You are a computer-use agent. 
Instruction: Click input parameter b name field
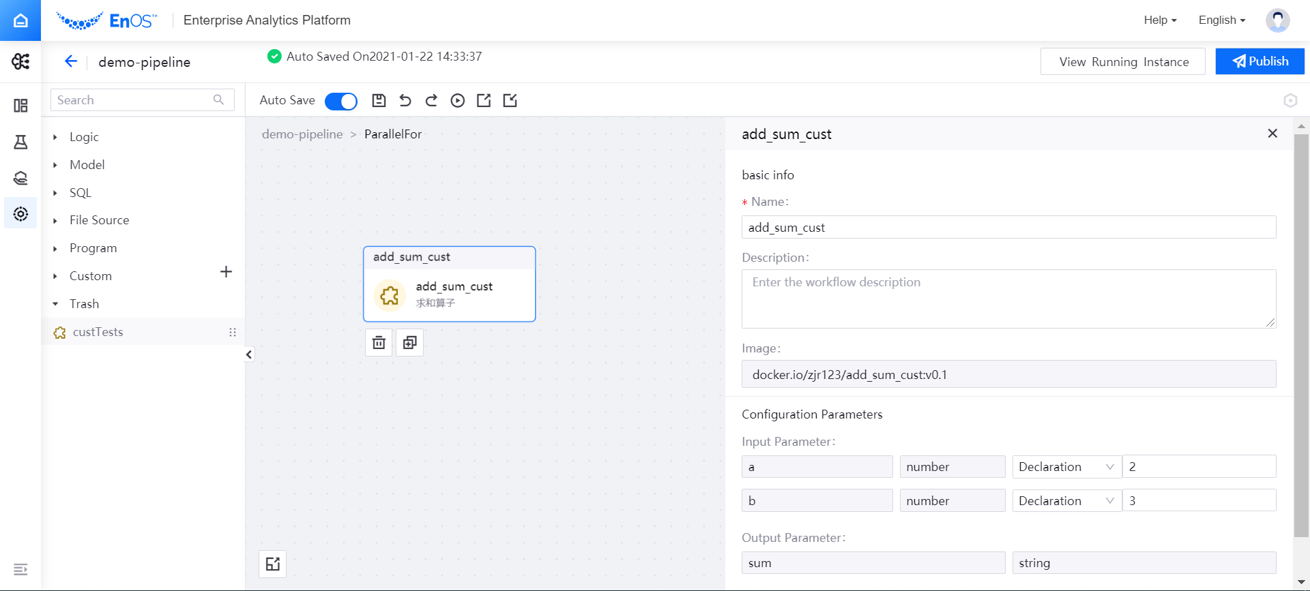pos(817,501)
